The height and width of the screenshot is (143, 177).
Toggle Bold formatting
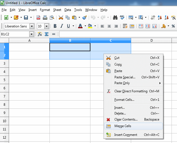(x=55, y=26)
